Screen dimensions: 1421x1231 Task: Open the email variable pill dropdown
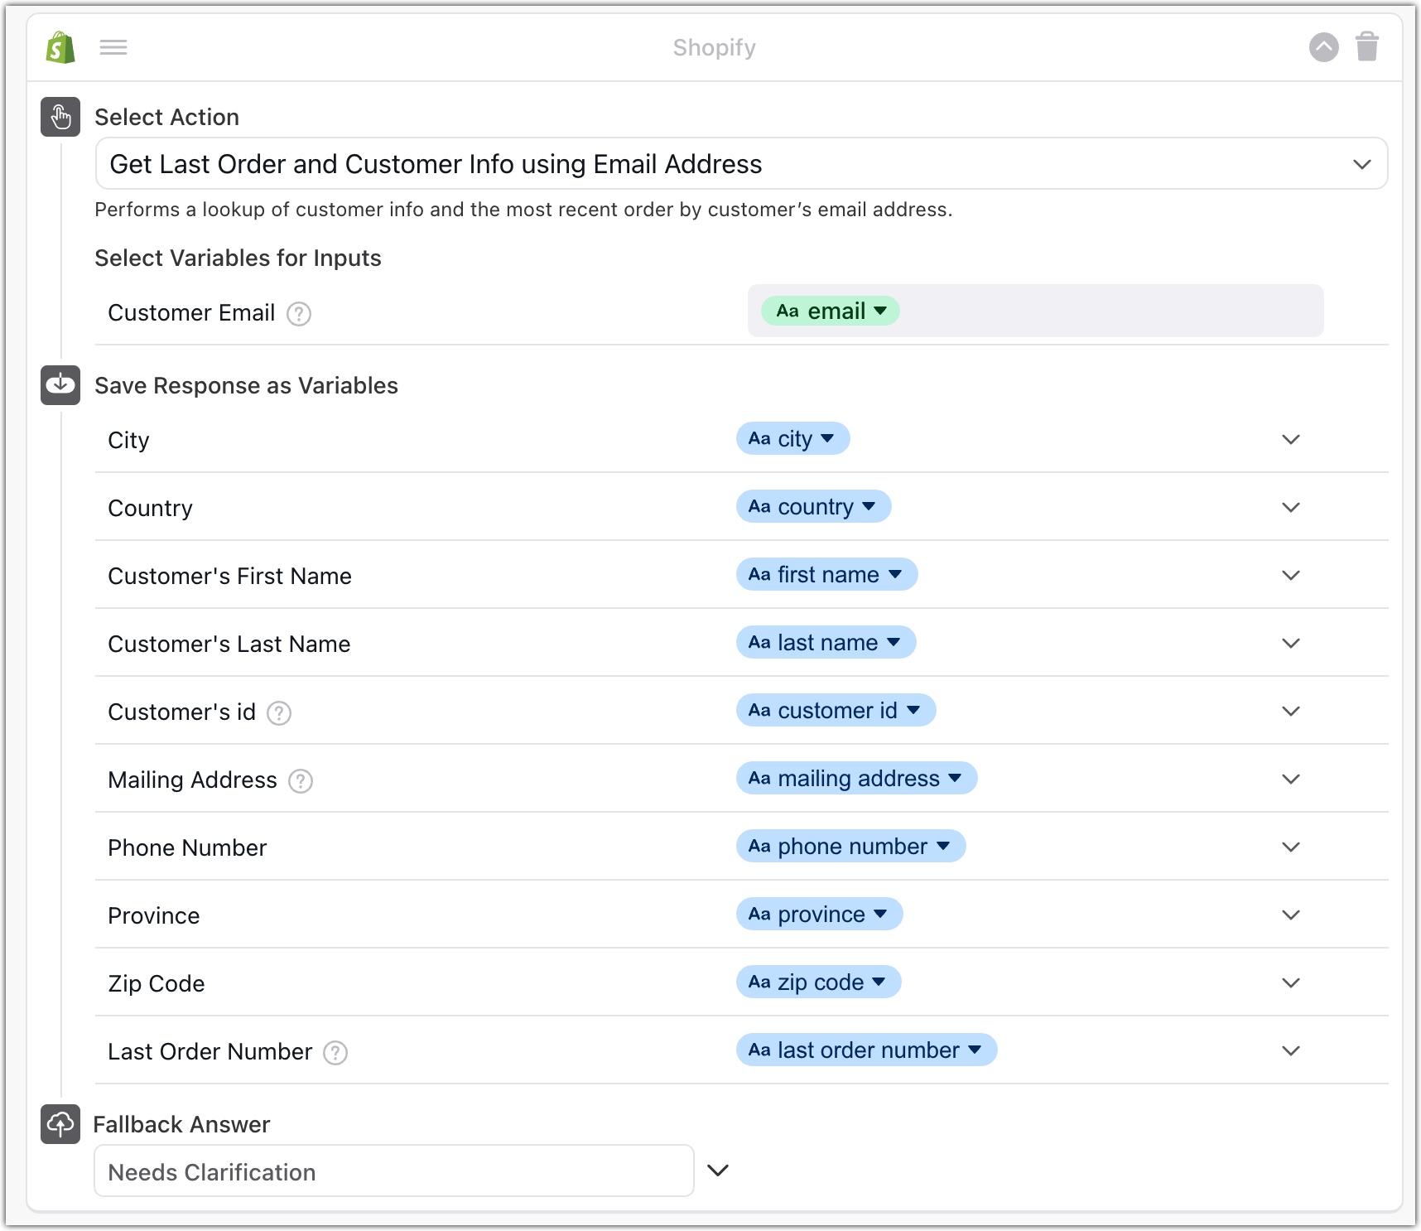coord(831,311)
